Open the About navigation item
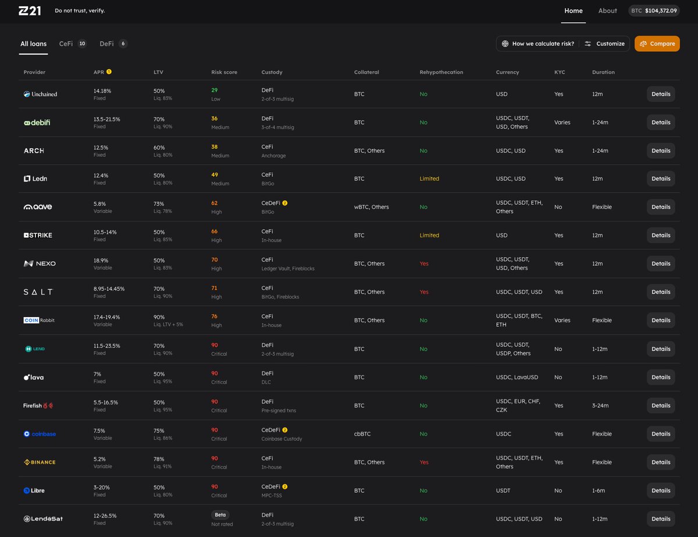The height and width of the screenshot is (537, 698). click(x=608, y=10)
